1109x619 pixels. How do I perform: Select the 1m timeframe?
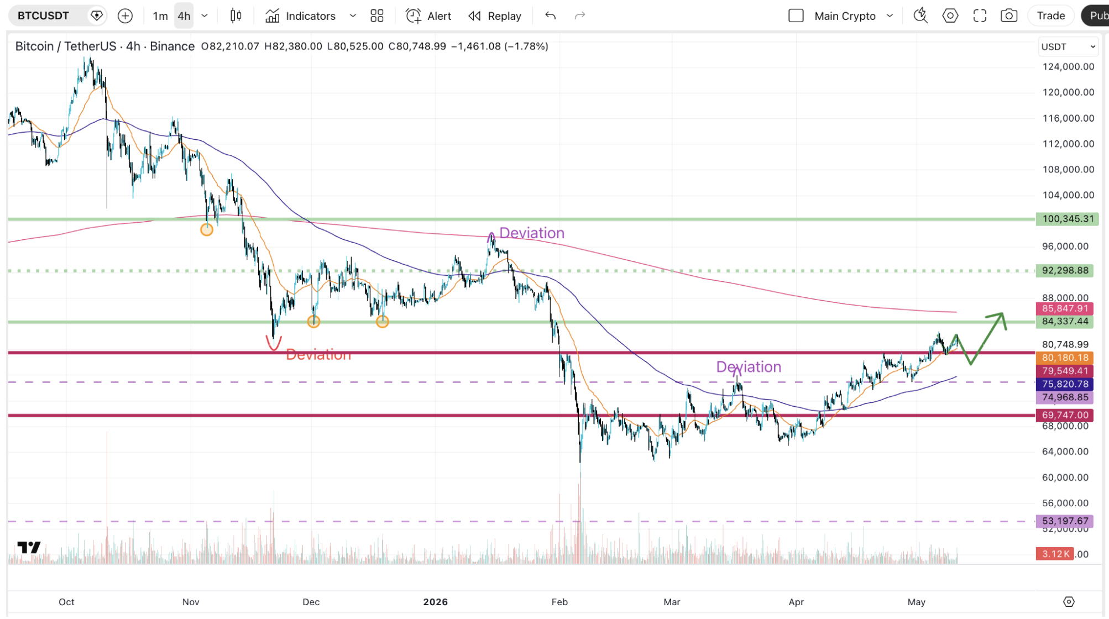160,16
